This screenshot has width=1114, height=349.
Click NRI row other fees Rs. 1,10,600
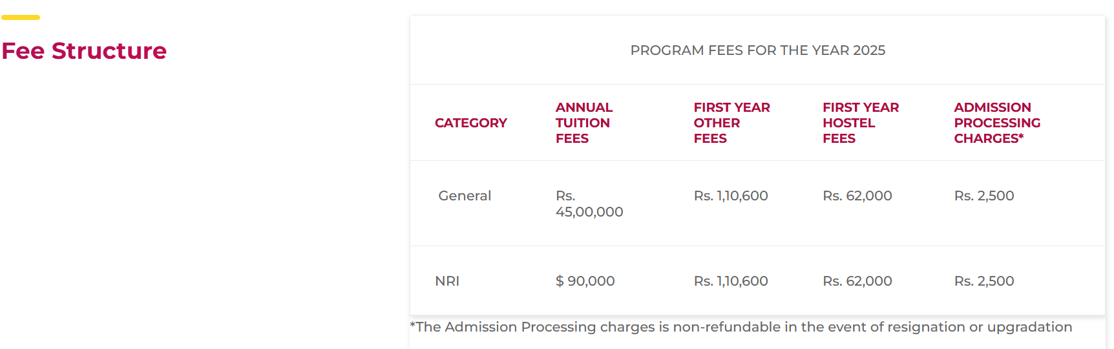click(730, 281)
